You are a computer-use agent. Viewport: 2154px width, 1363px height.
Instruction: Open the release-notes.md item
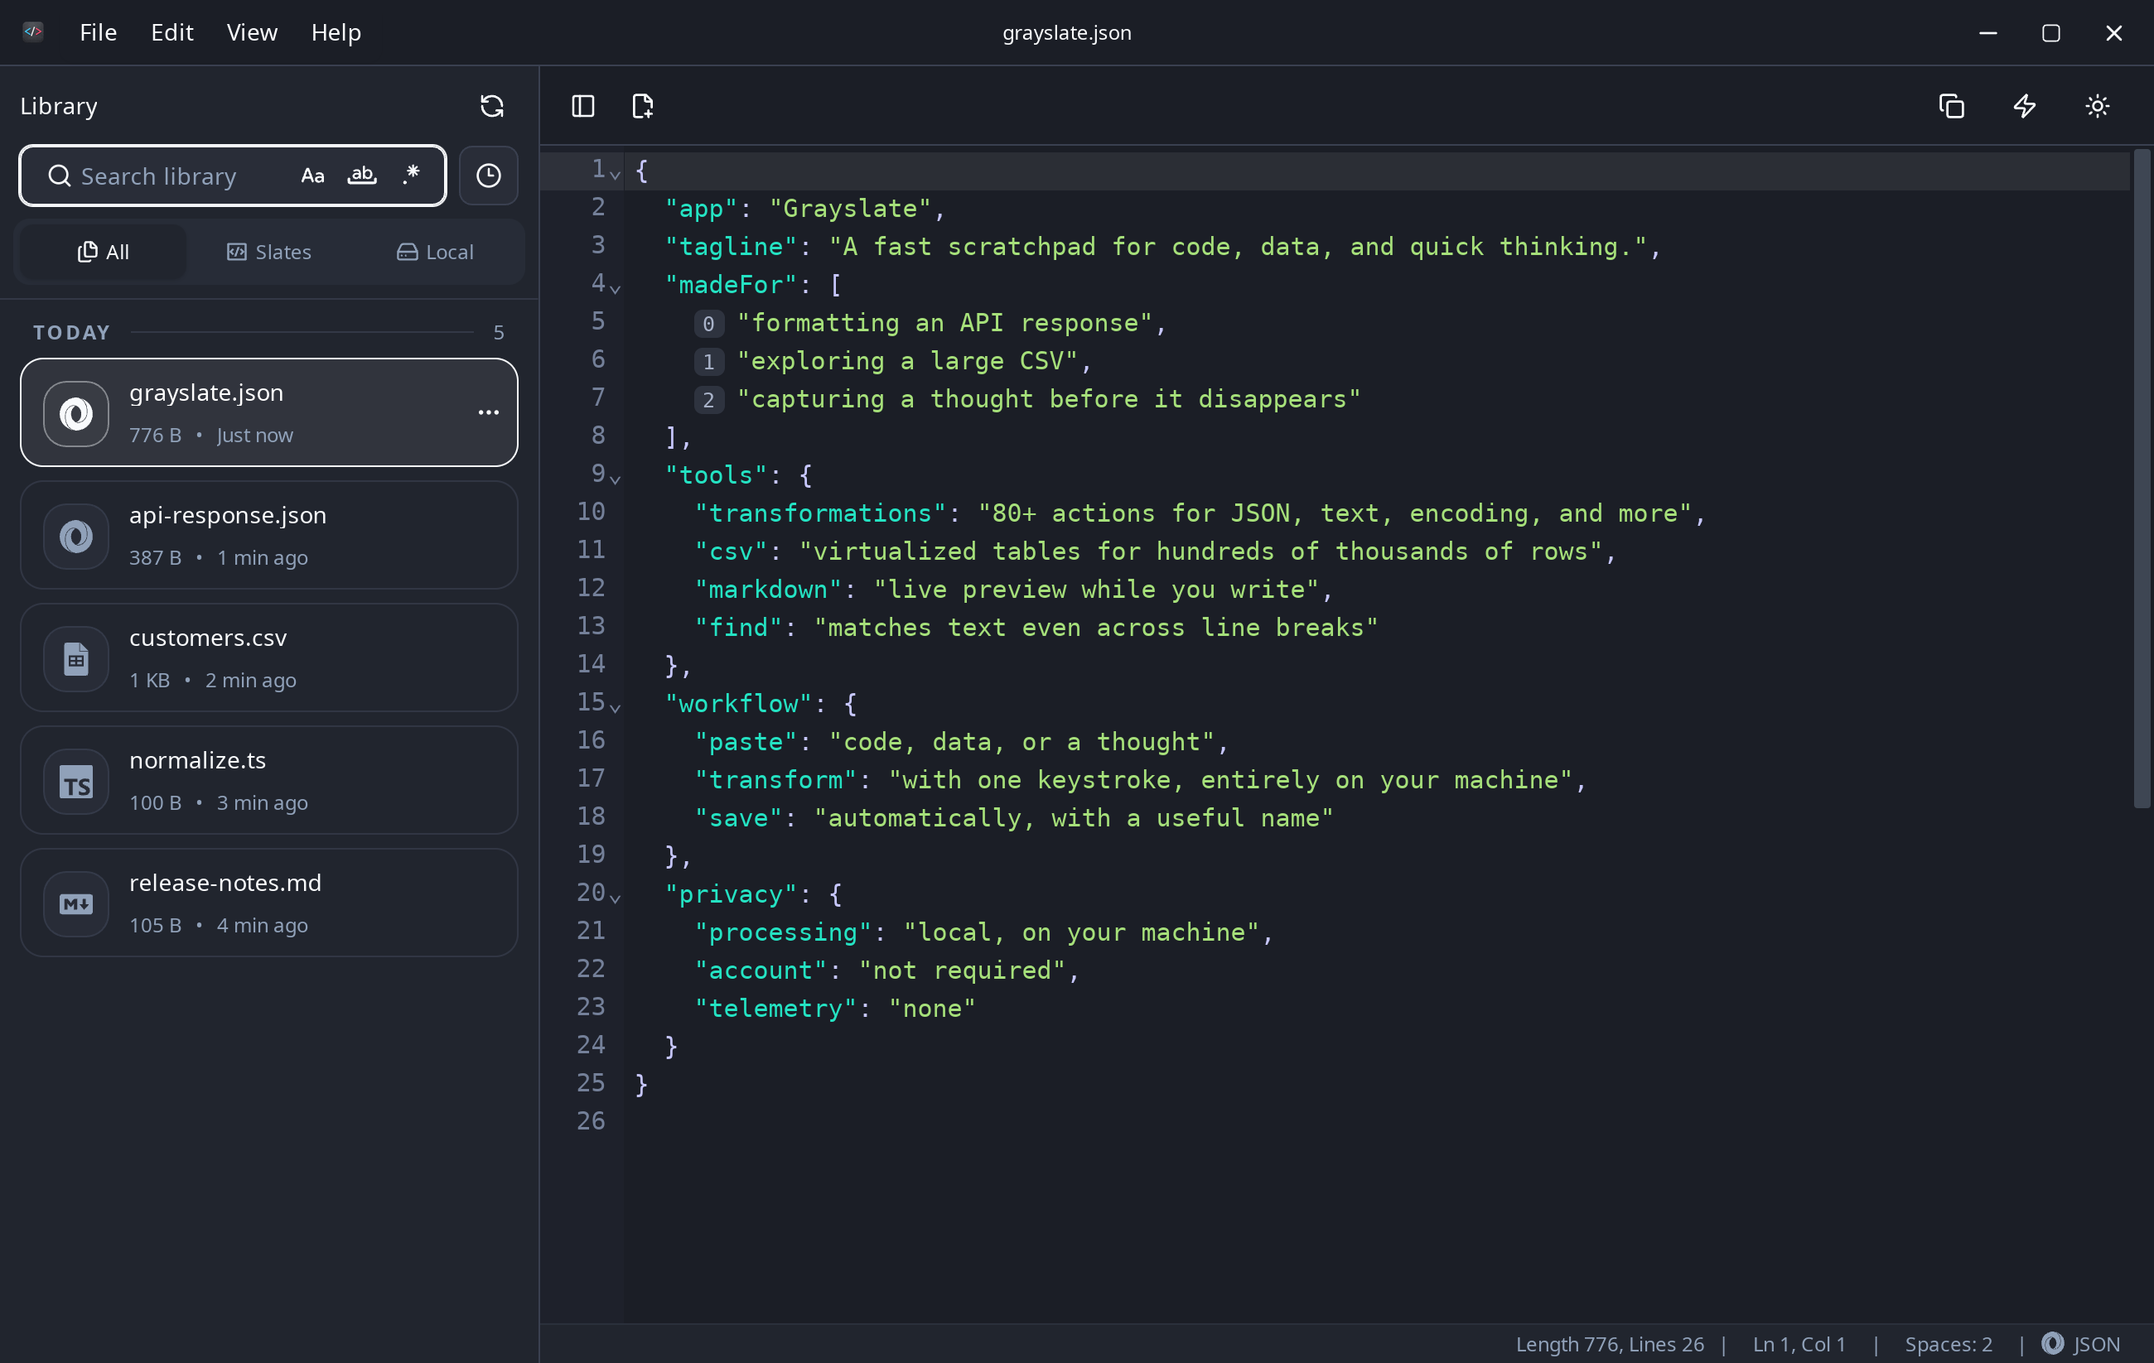click(269, 903)
